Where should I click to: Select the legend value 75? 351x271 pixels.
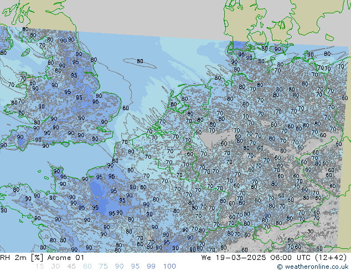point(103,267)
